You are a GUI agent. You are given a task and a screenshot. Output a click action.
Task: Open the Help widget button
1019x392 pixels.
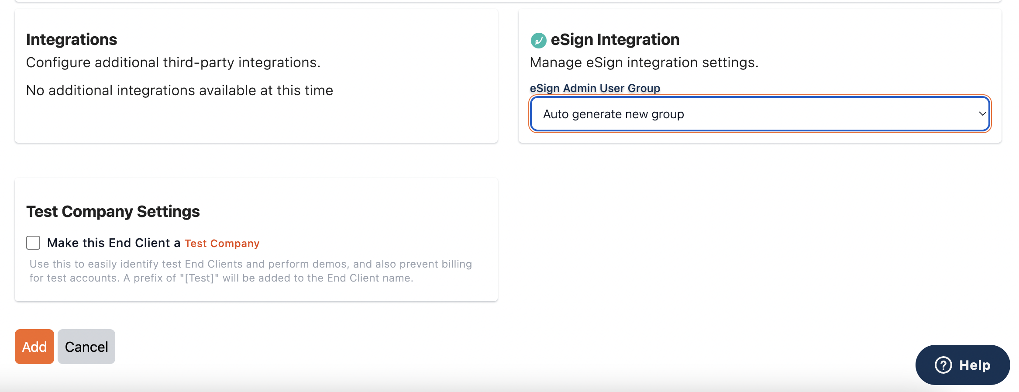(x=963, y=365)
